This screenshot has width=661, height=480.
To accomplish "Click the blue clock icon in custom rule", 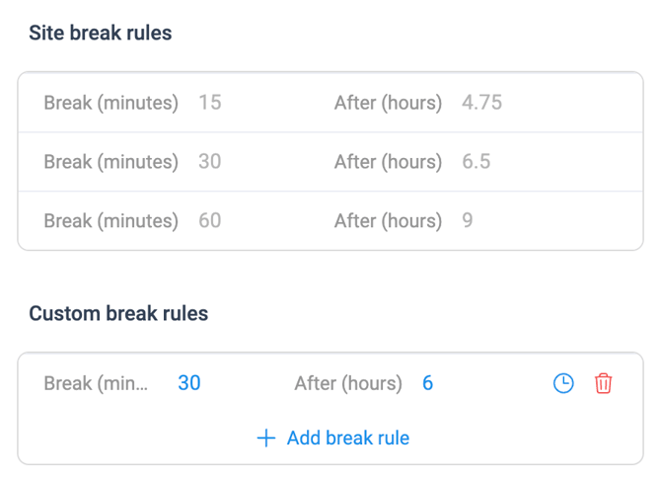I will point(563,383).
